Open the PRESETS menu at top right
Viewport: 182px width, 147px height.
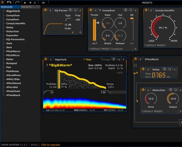[x=147, y=3]
